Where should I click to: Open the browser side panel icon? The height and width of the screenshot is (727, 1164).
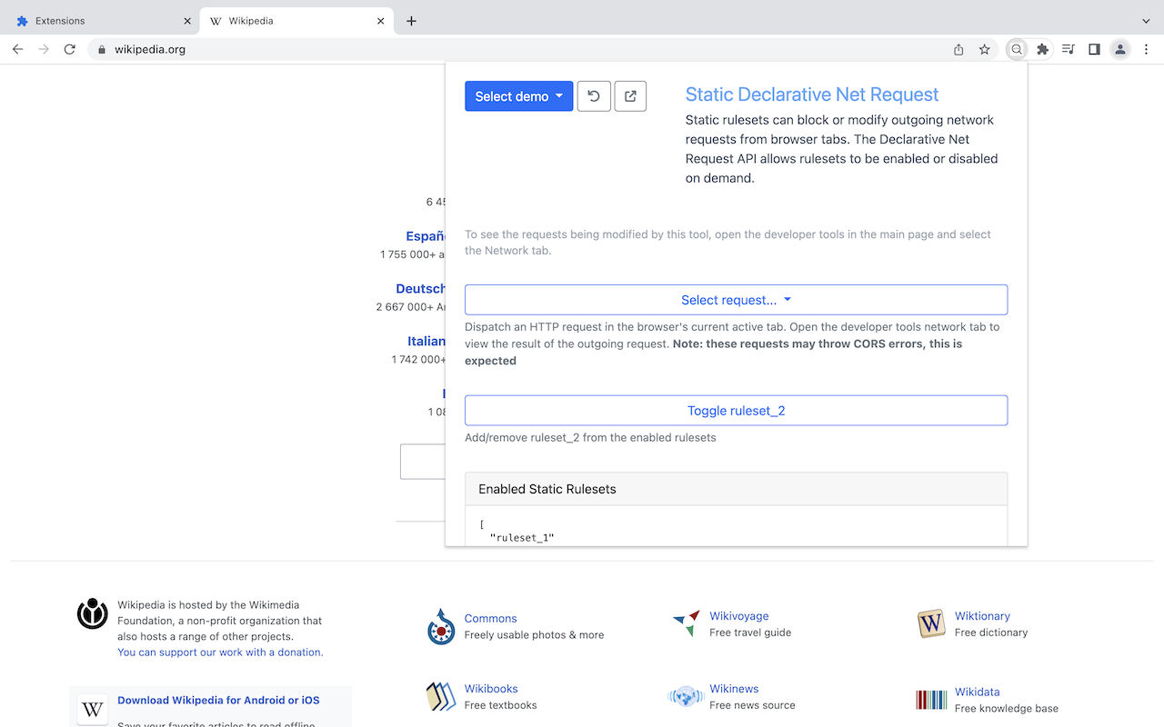(1094, 49)
